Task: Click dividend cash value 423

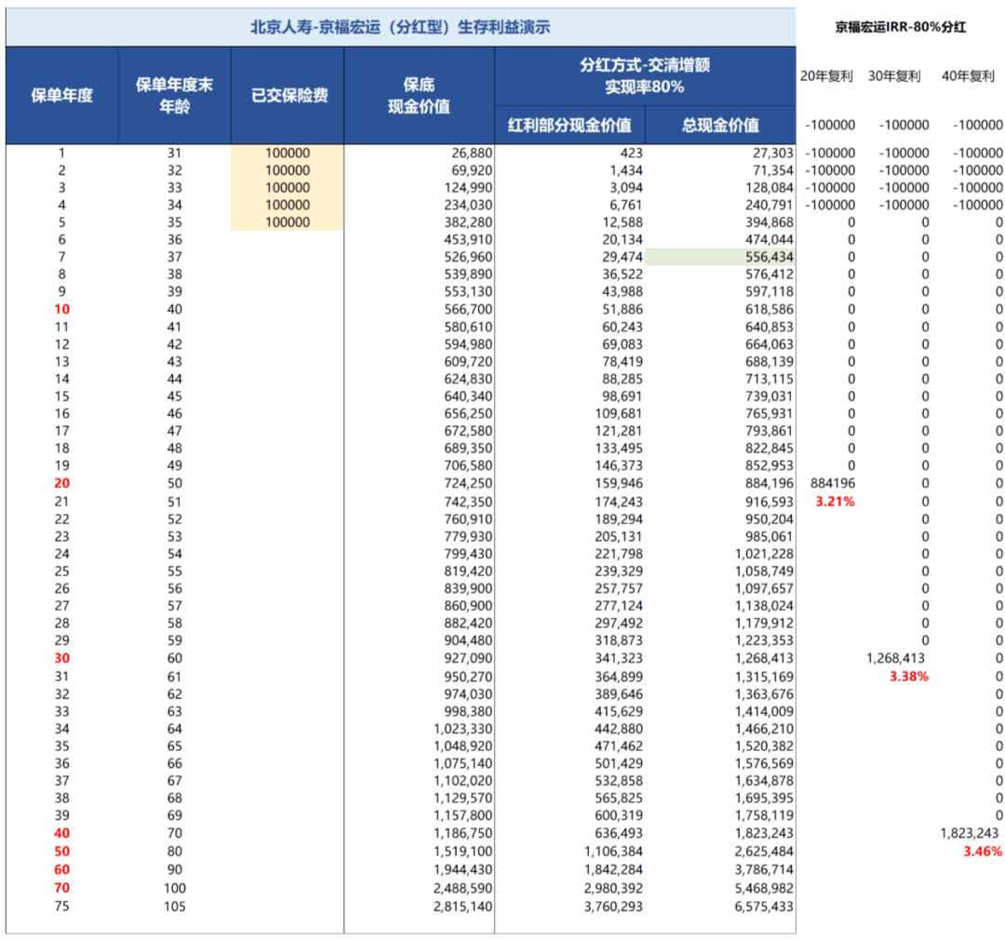Action: coord(631,154)
